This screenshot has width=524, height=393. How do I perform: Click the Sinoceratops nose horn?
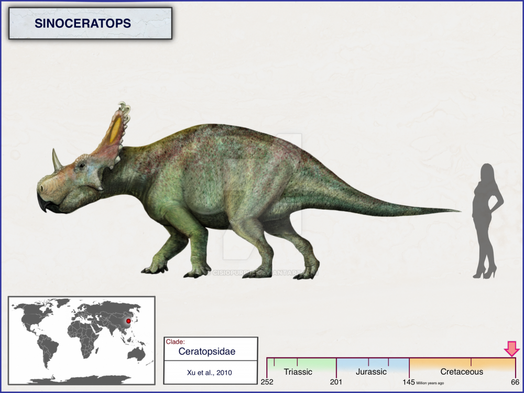(x=57, y=160)
